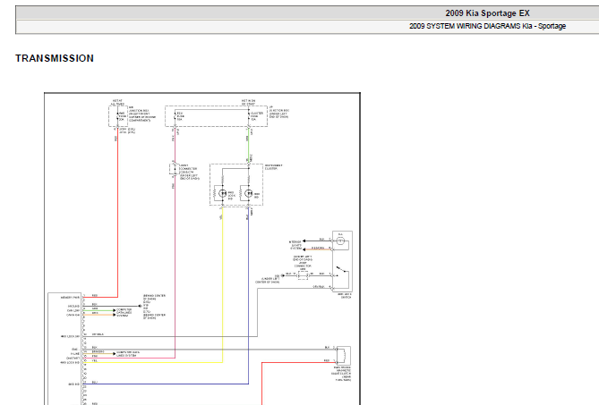Click the vertical red memory power wire

click(117, 214)
